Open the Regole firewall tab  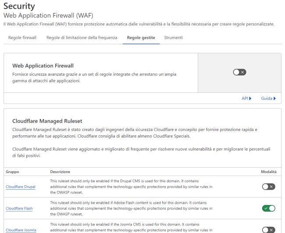[22, 38]
